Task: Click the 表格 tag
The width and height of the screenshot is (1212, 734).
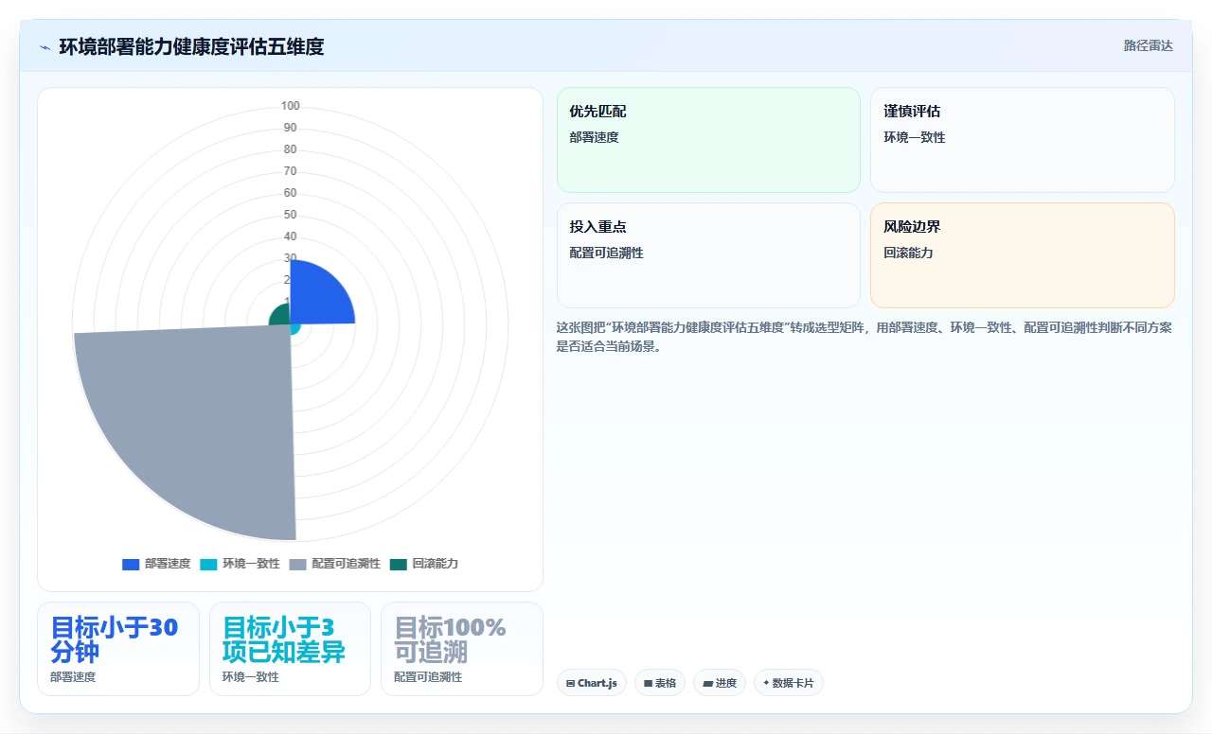Action: (660, 683)
